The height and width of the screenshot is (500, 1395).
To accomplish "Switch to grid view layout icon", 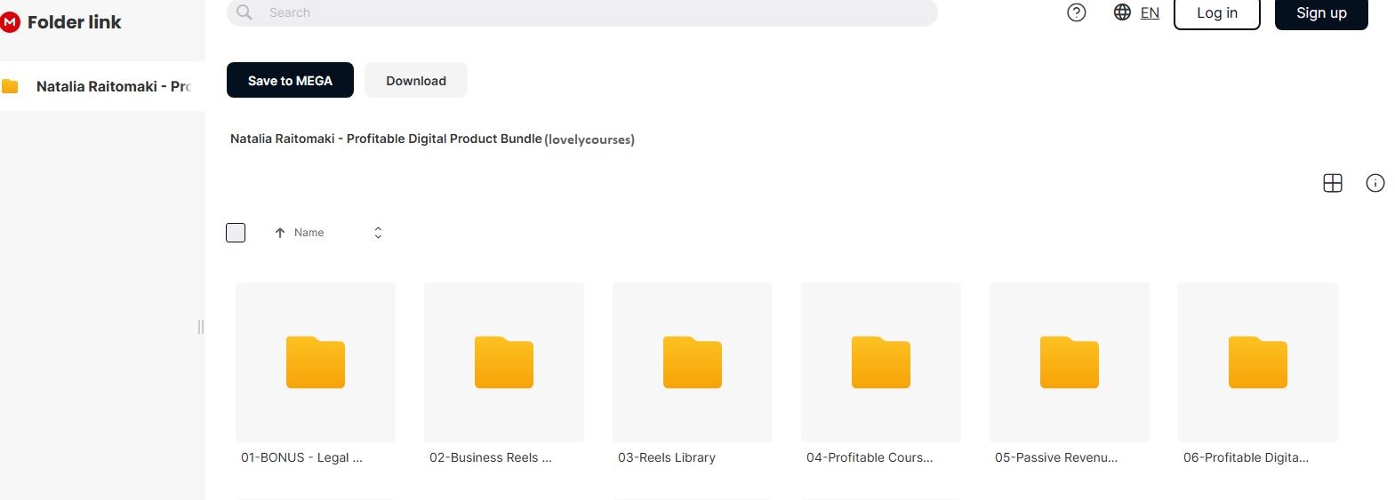I will click(1332, 183).
